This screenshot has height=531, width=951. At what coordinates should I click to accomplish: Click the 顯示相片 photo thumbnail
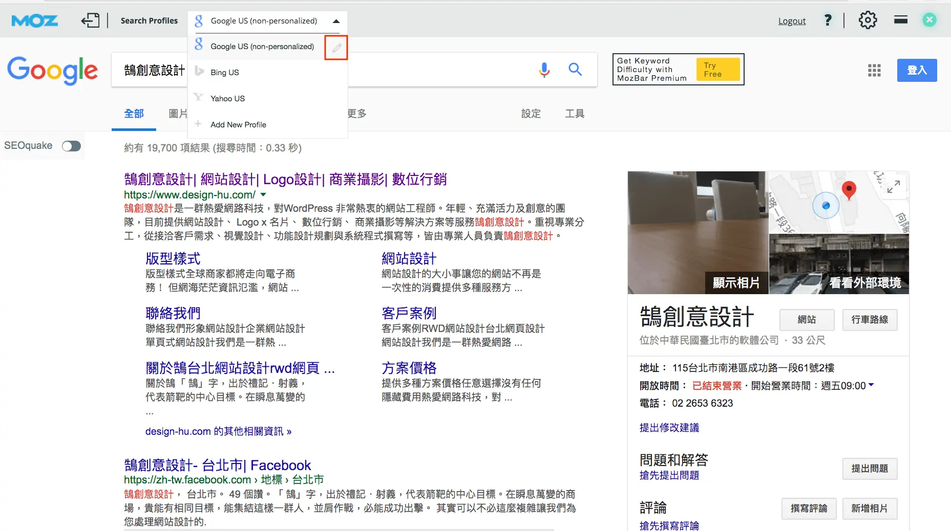pos(698,233)
